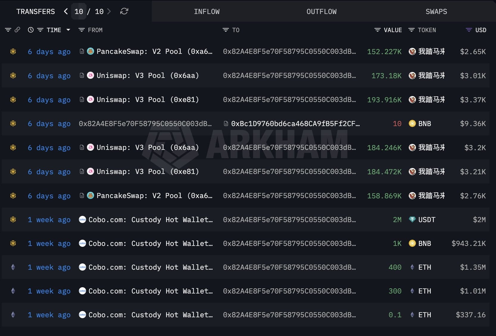496x336 pixels.
Task: Open sender address 0x82A4E8F5 on BNB row
Action: point(145,124)
